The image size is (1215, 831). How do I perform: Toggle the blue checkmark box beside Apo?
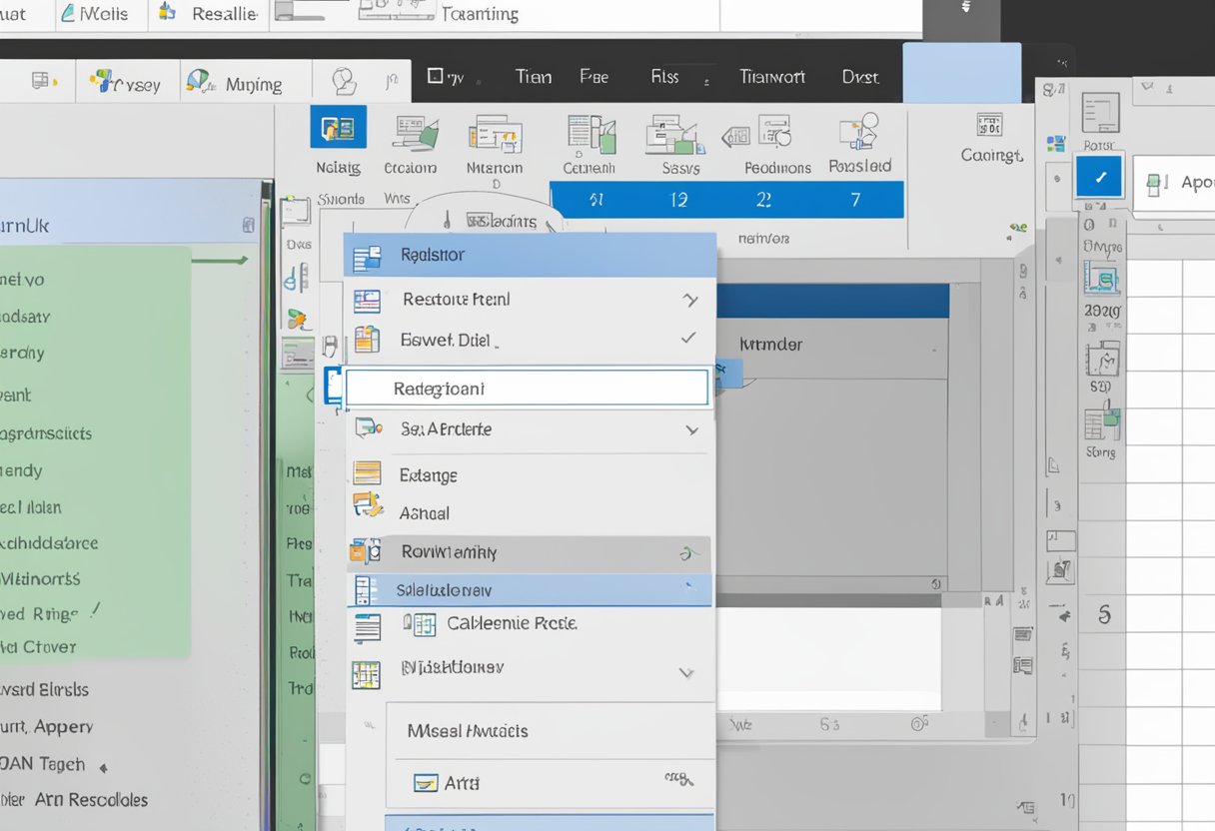point(1099,178)
